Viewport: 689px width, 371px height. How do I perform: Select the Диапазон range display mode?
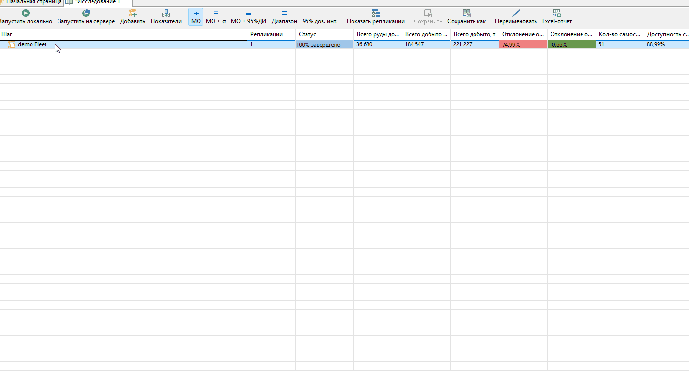(x=284, y=17)
